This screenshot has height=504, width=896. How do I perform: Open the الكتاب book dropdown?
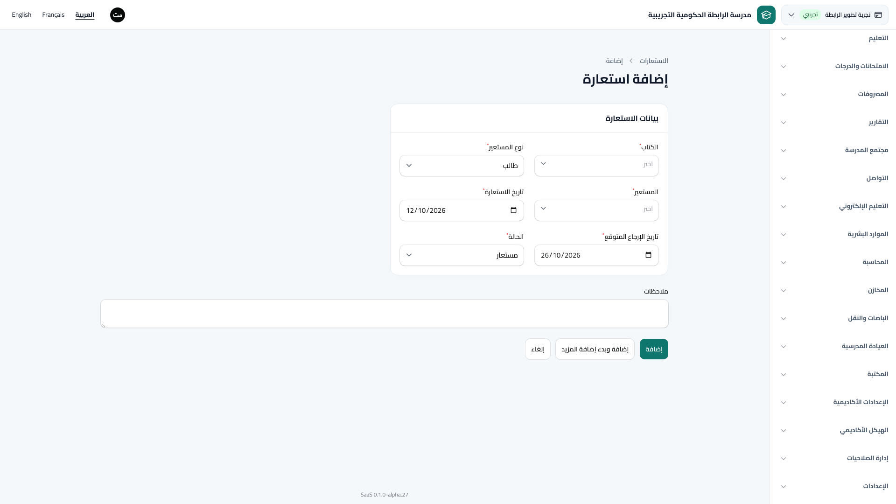click(x=596, y=166)
